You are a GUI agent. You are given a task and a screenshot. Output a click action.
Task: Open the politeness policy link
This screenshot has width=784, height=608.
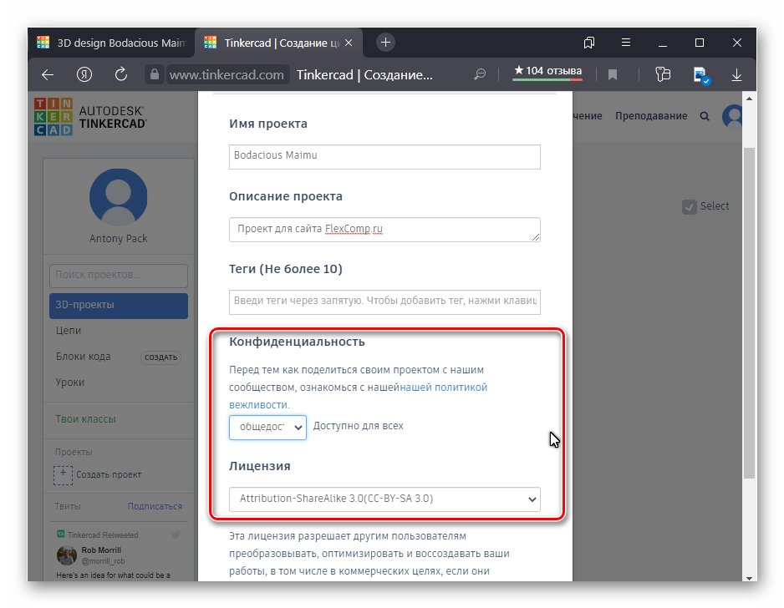click(443, 388)
